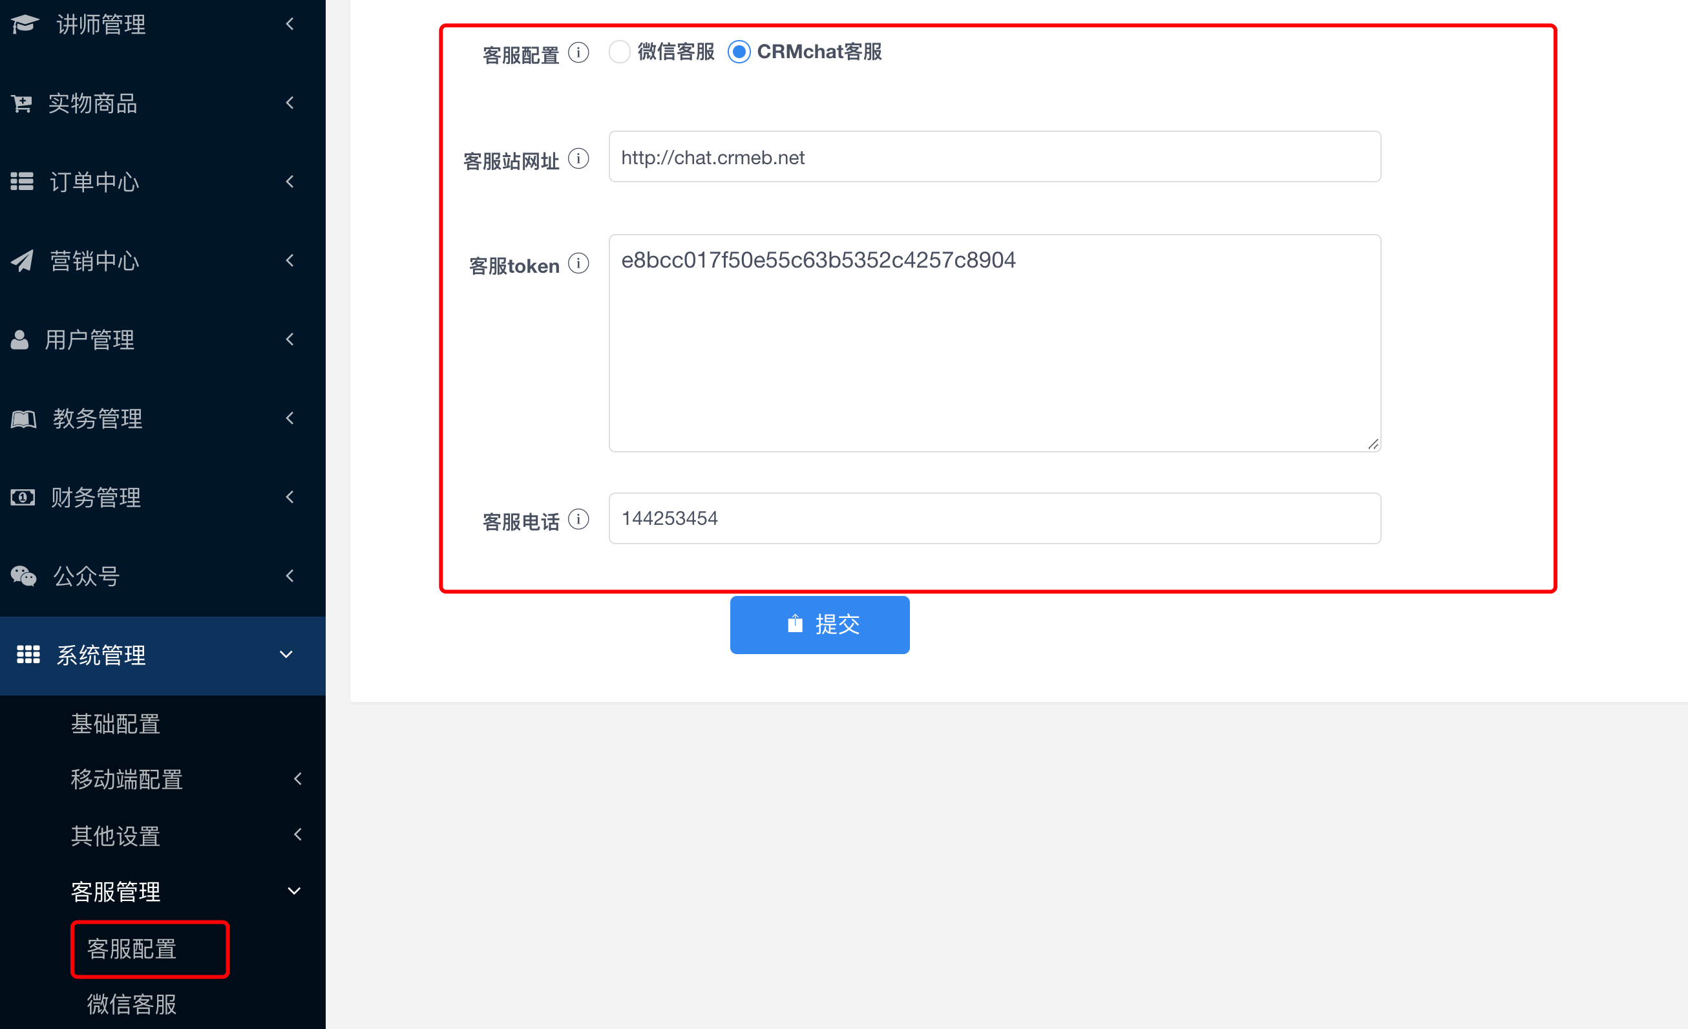Collapse the 客服管理 submenu chevron
This screenshot has width=1688, height=1029.
point(295,891)
